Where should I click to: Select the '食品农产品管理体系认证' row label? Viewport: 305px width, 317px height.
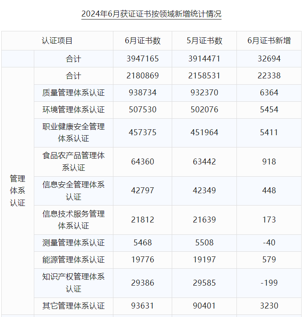(x=74, y=162)
